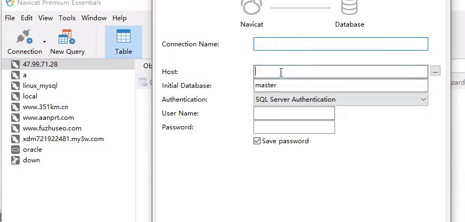Viewport: 465px width, 222px height.
Task: Toggle the Save password checkbox
Action: click(x=257, y=141)
